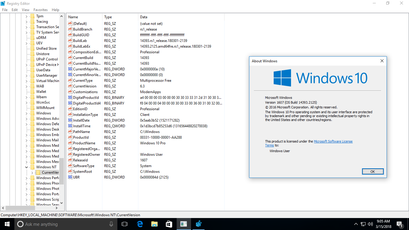Click the Tpm folder icon
Viewport: 409px width, 230px height.
(32, 16)
